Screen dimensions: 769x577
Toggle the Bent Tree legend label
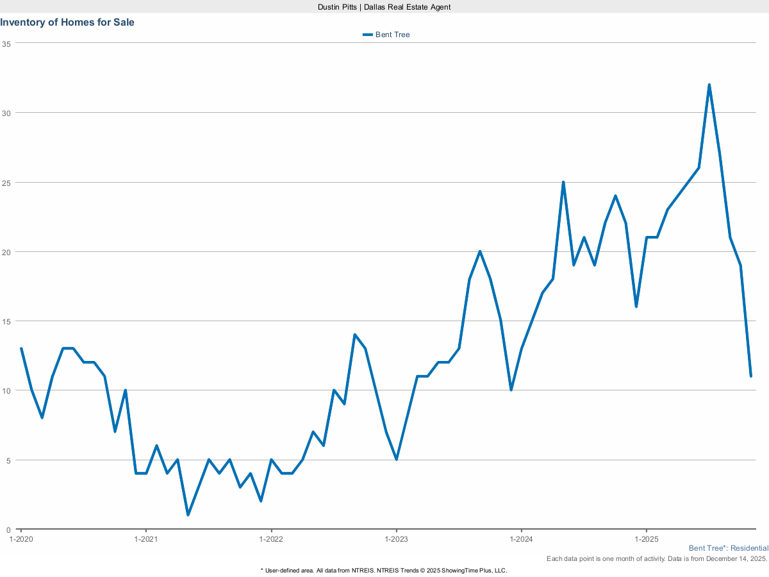392,35
